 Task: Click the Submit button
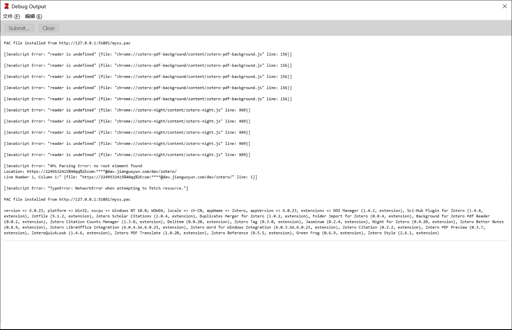tap(19, 28)
